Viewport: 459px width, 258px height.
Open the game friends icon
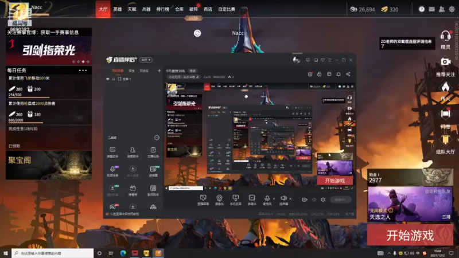click(x=441, y=9)
